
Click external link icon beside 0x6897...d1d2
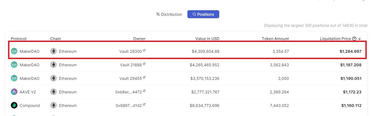click(144, 105)
